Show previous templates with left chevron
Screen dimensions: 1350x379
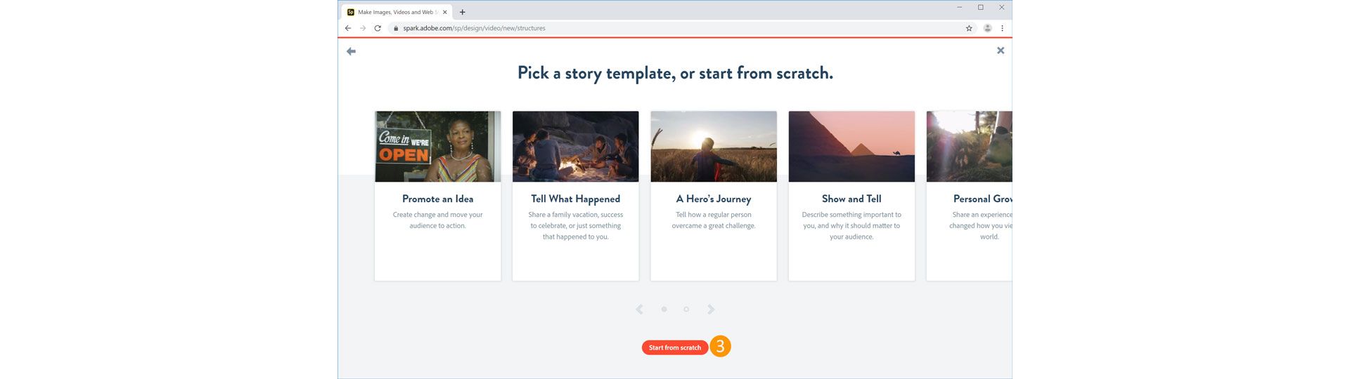point(639,310)
